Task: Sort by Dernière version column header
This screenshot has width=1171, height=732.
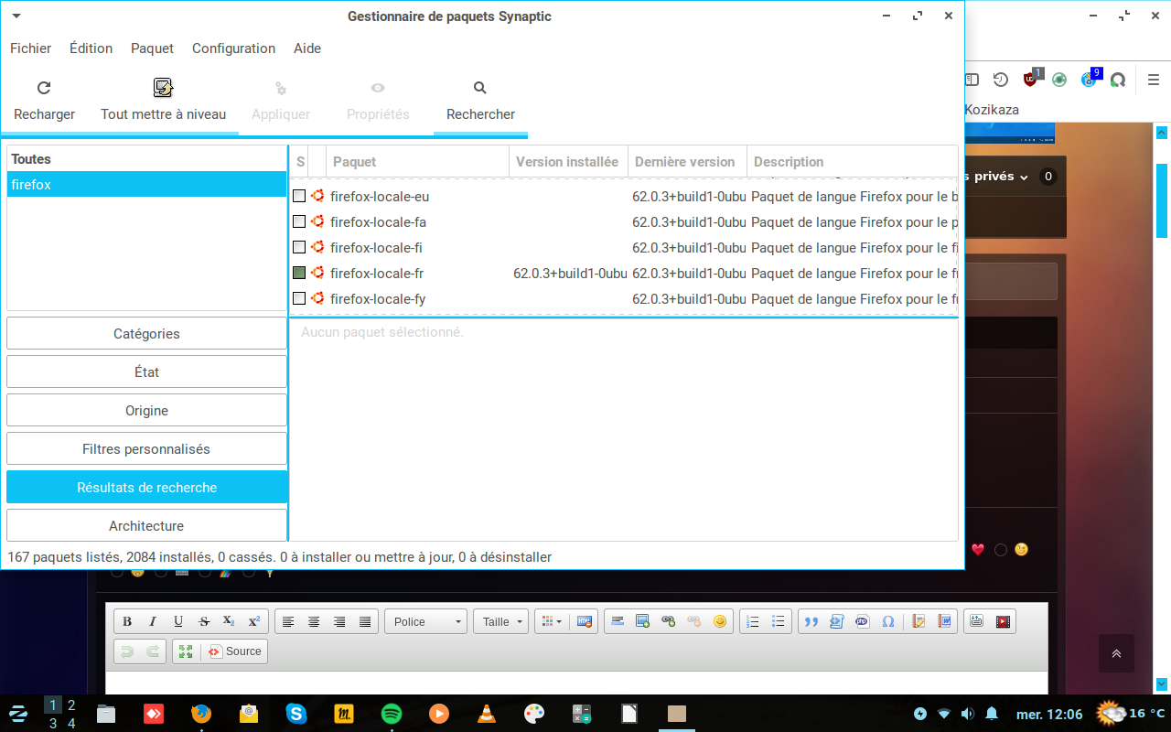Action: click(x=687, y=162)
